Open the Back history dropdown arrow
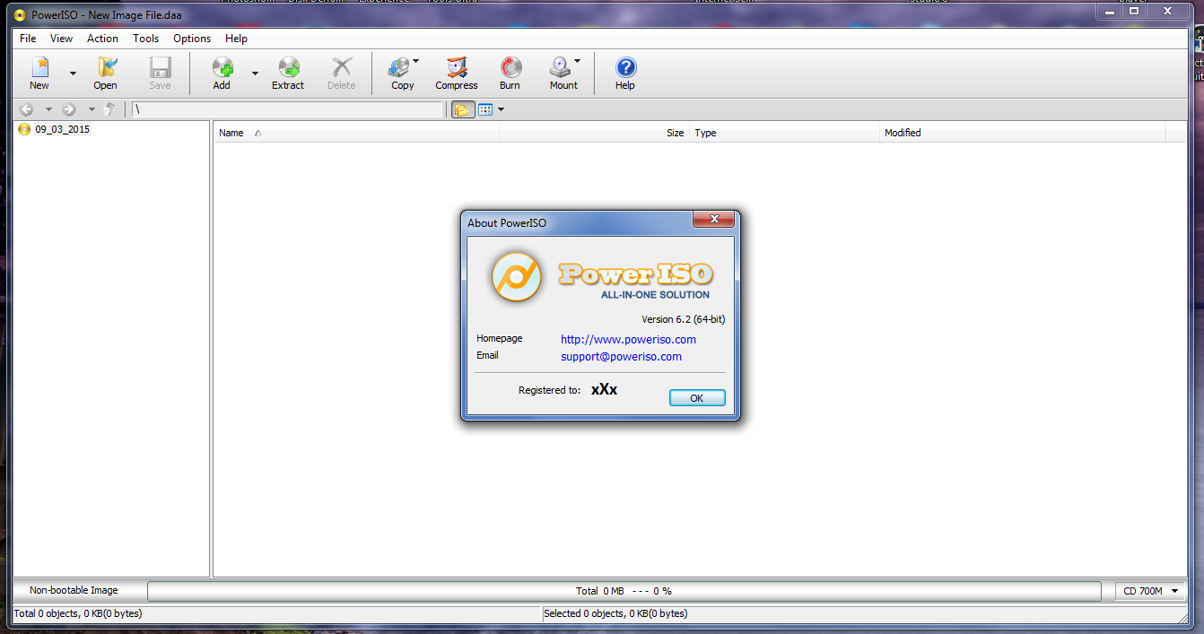 tap(48, 109)
